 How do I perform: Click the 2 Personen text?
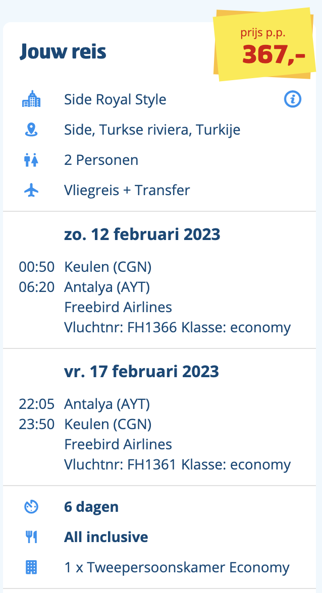pyautogui.click(x=101, y=160)
